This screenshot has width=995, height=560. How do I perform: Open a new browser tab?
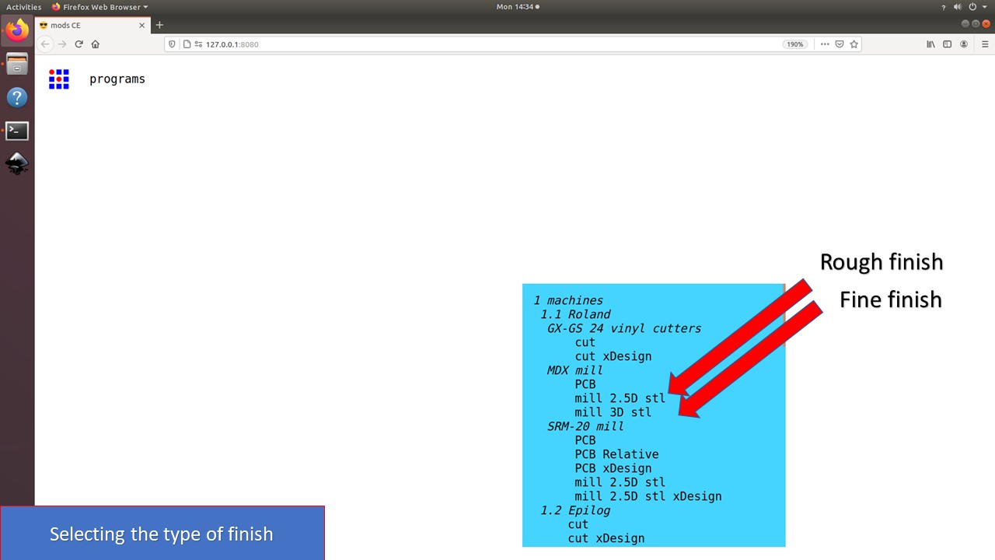[159, 25]
